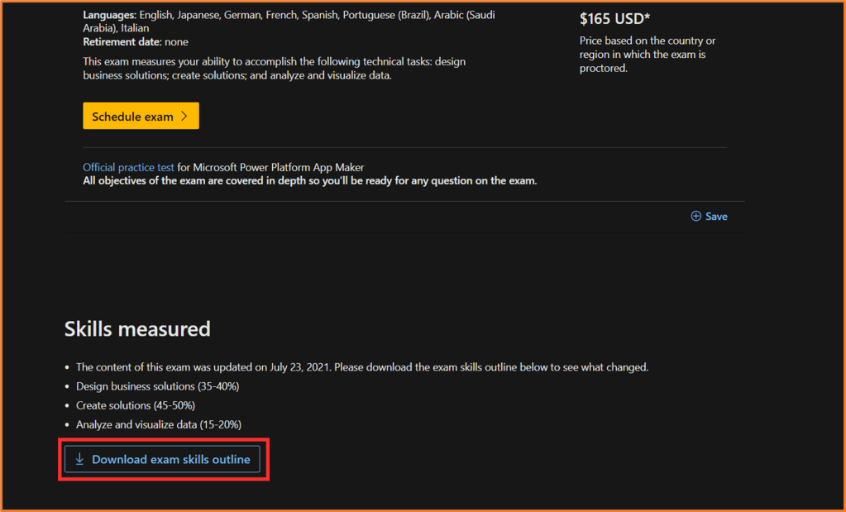This screenshot has height=512, width=846.
Task: Open the Official practice test link
Action: tap(128, 167)
